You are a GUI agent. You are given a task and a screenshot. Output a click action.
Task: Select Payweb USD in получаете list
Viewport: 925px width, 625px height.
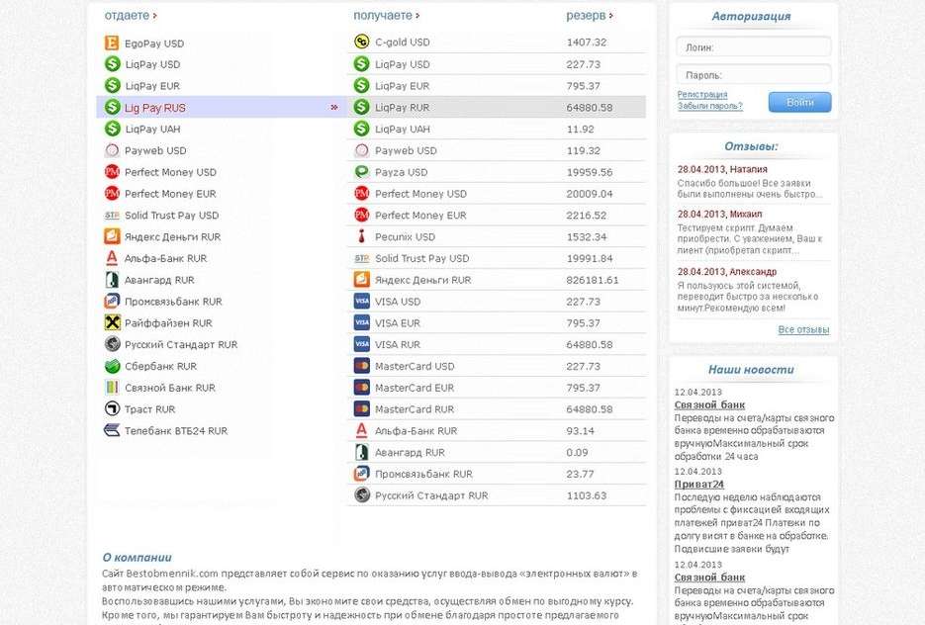tap(497, 150)
